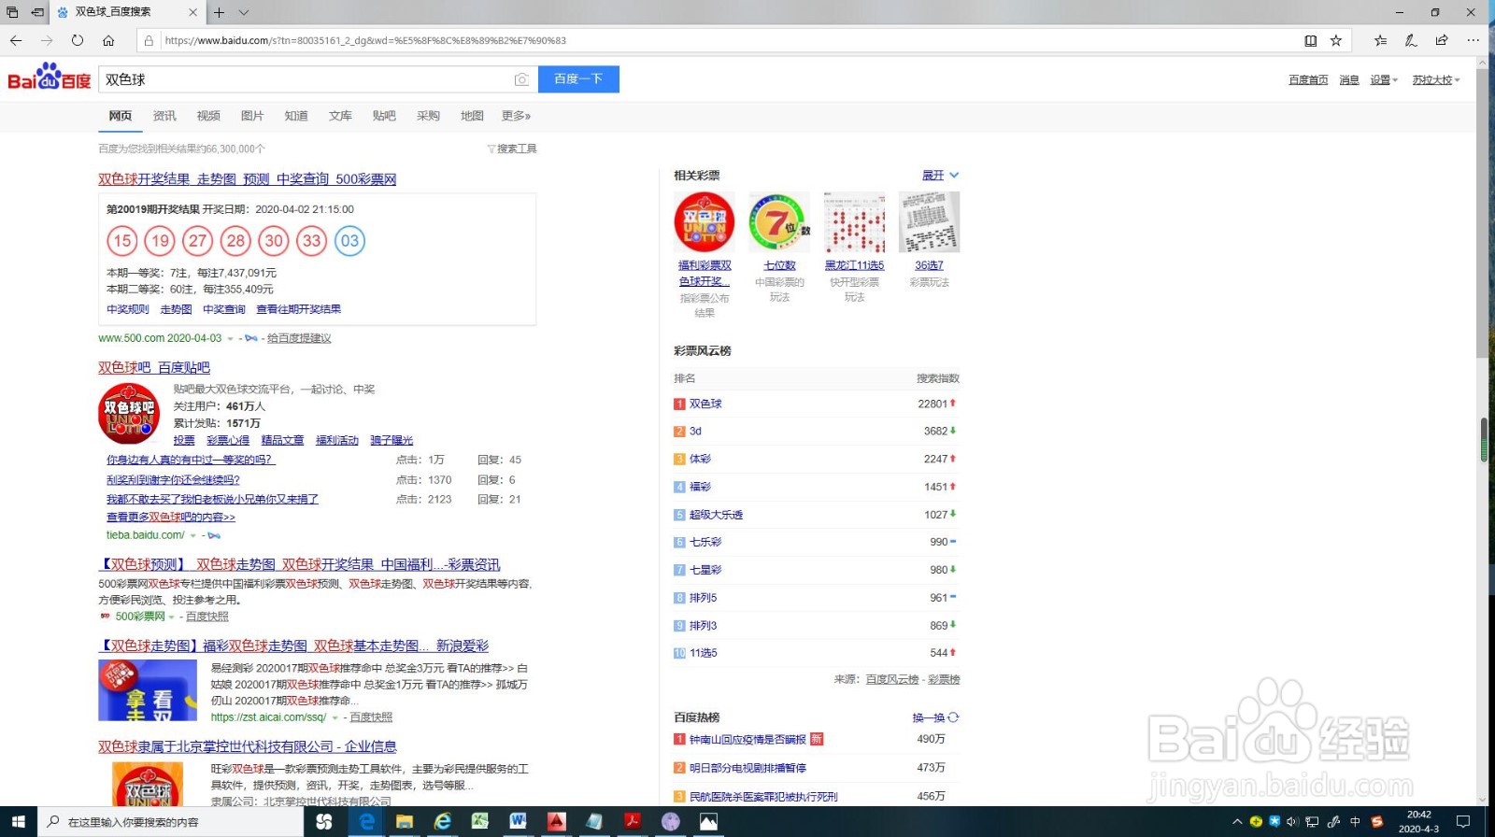Image resolution: width=1495 pixels, height=837 pixels.
Task: Click the 七位数 lottery icon
Action: click(779, 222)
